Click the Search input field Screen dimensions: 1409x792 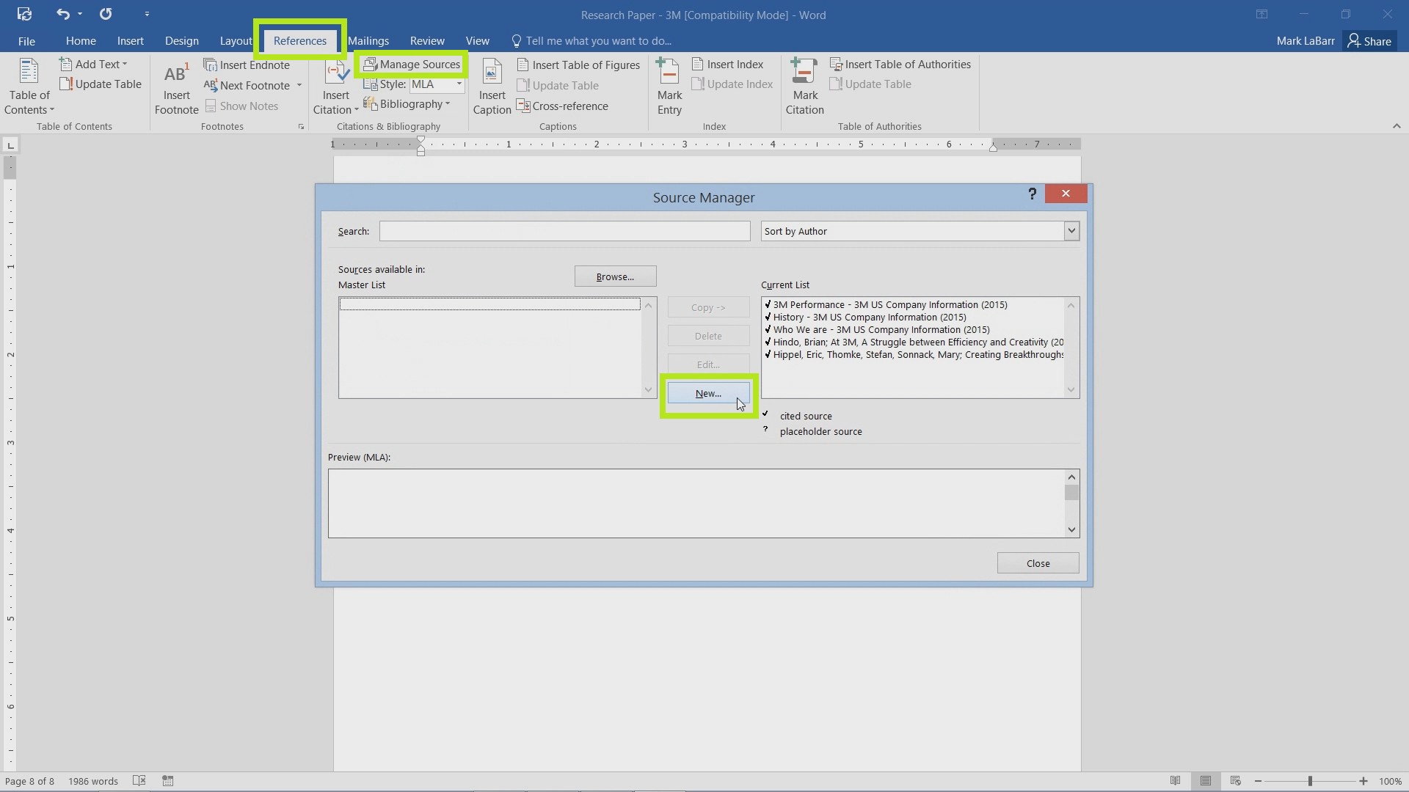point(565,230)
